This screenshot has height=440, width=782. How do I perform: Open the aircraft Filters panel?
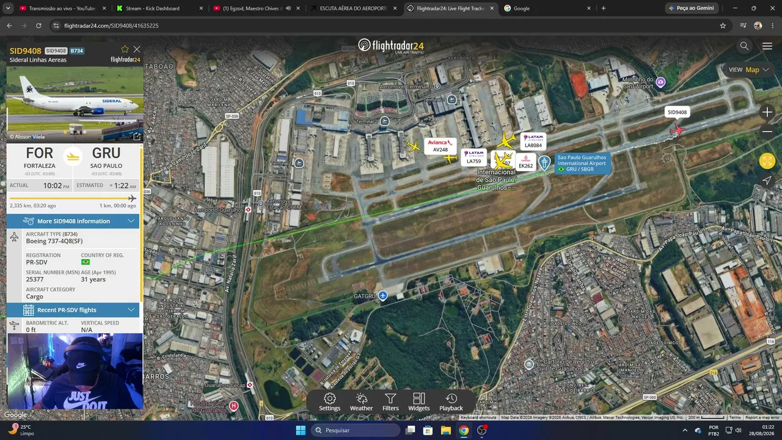click(x=390, y=402)
